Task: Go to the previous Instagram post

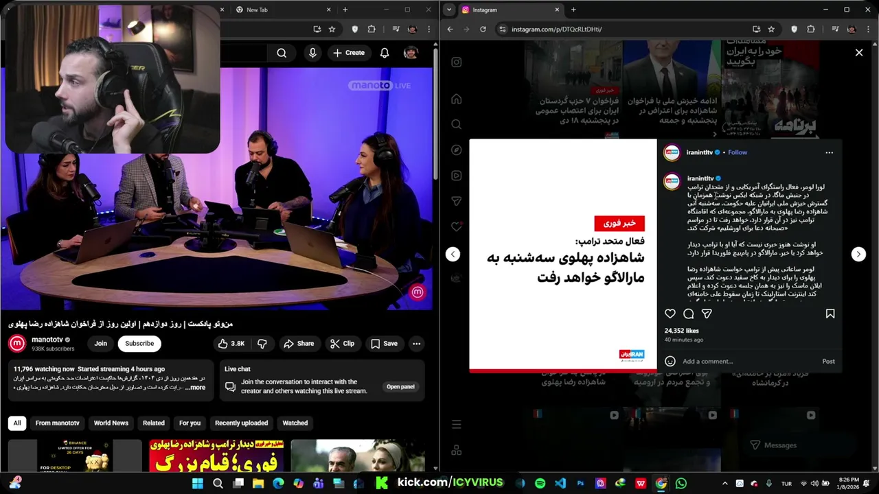Action: pyautogui.click(x=453, y=254)
